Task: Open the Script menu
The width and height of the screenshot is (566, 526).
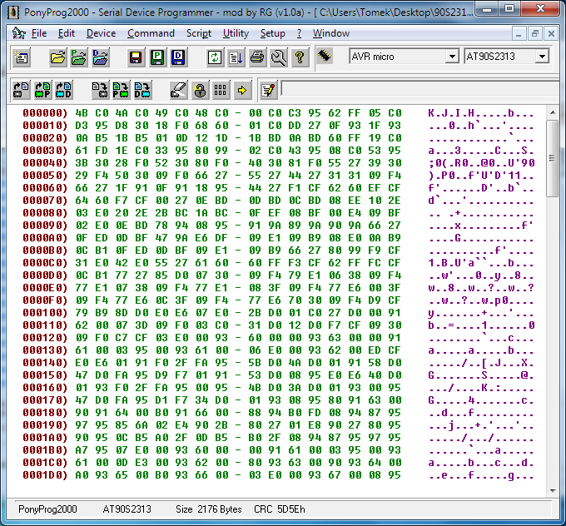Action: pos(199,33)
